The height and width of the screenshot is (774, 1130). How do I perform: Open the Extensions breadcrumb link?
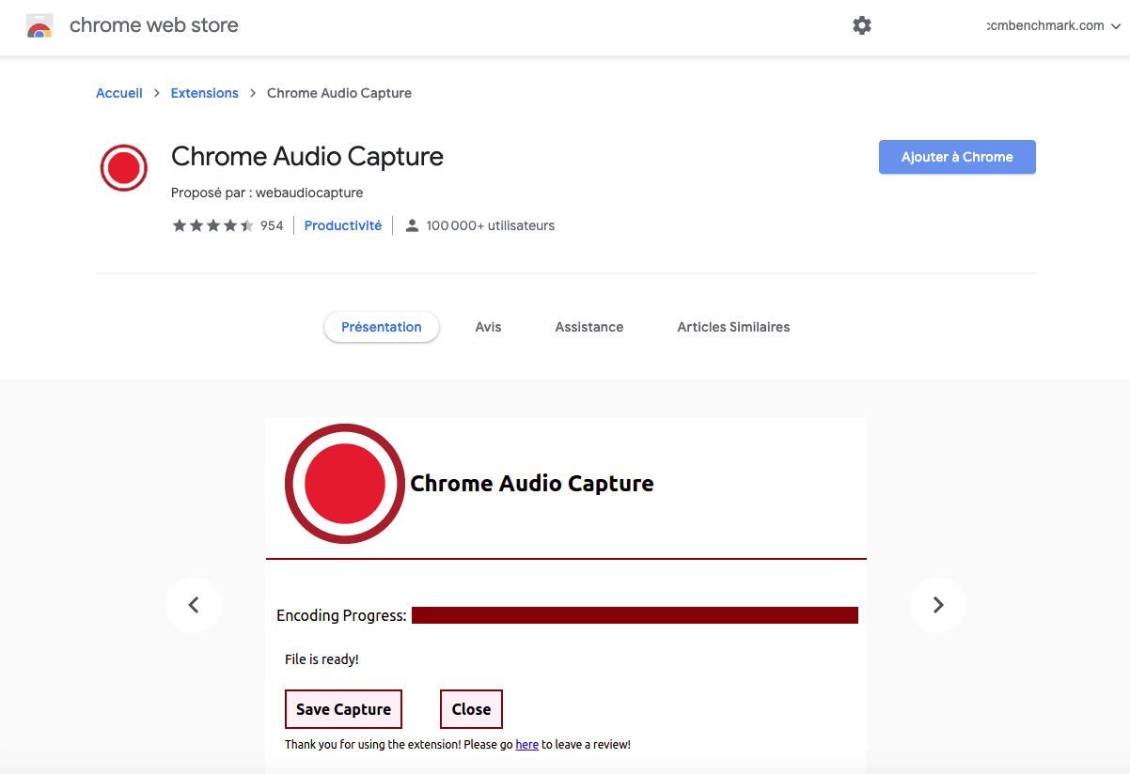pos(205,93)
